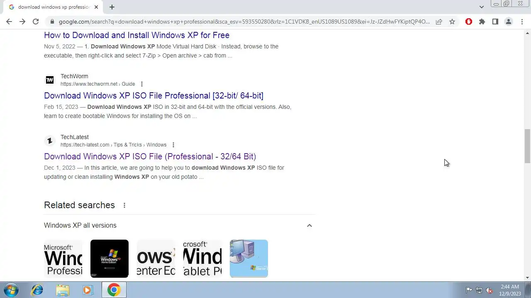View site information lock icon
This screenshot has width=531, height=298.
pyautogui.click(x=52, y=22)
